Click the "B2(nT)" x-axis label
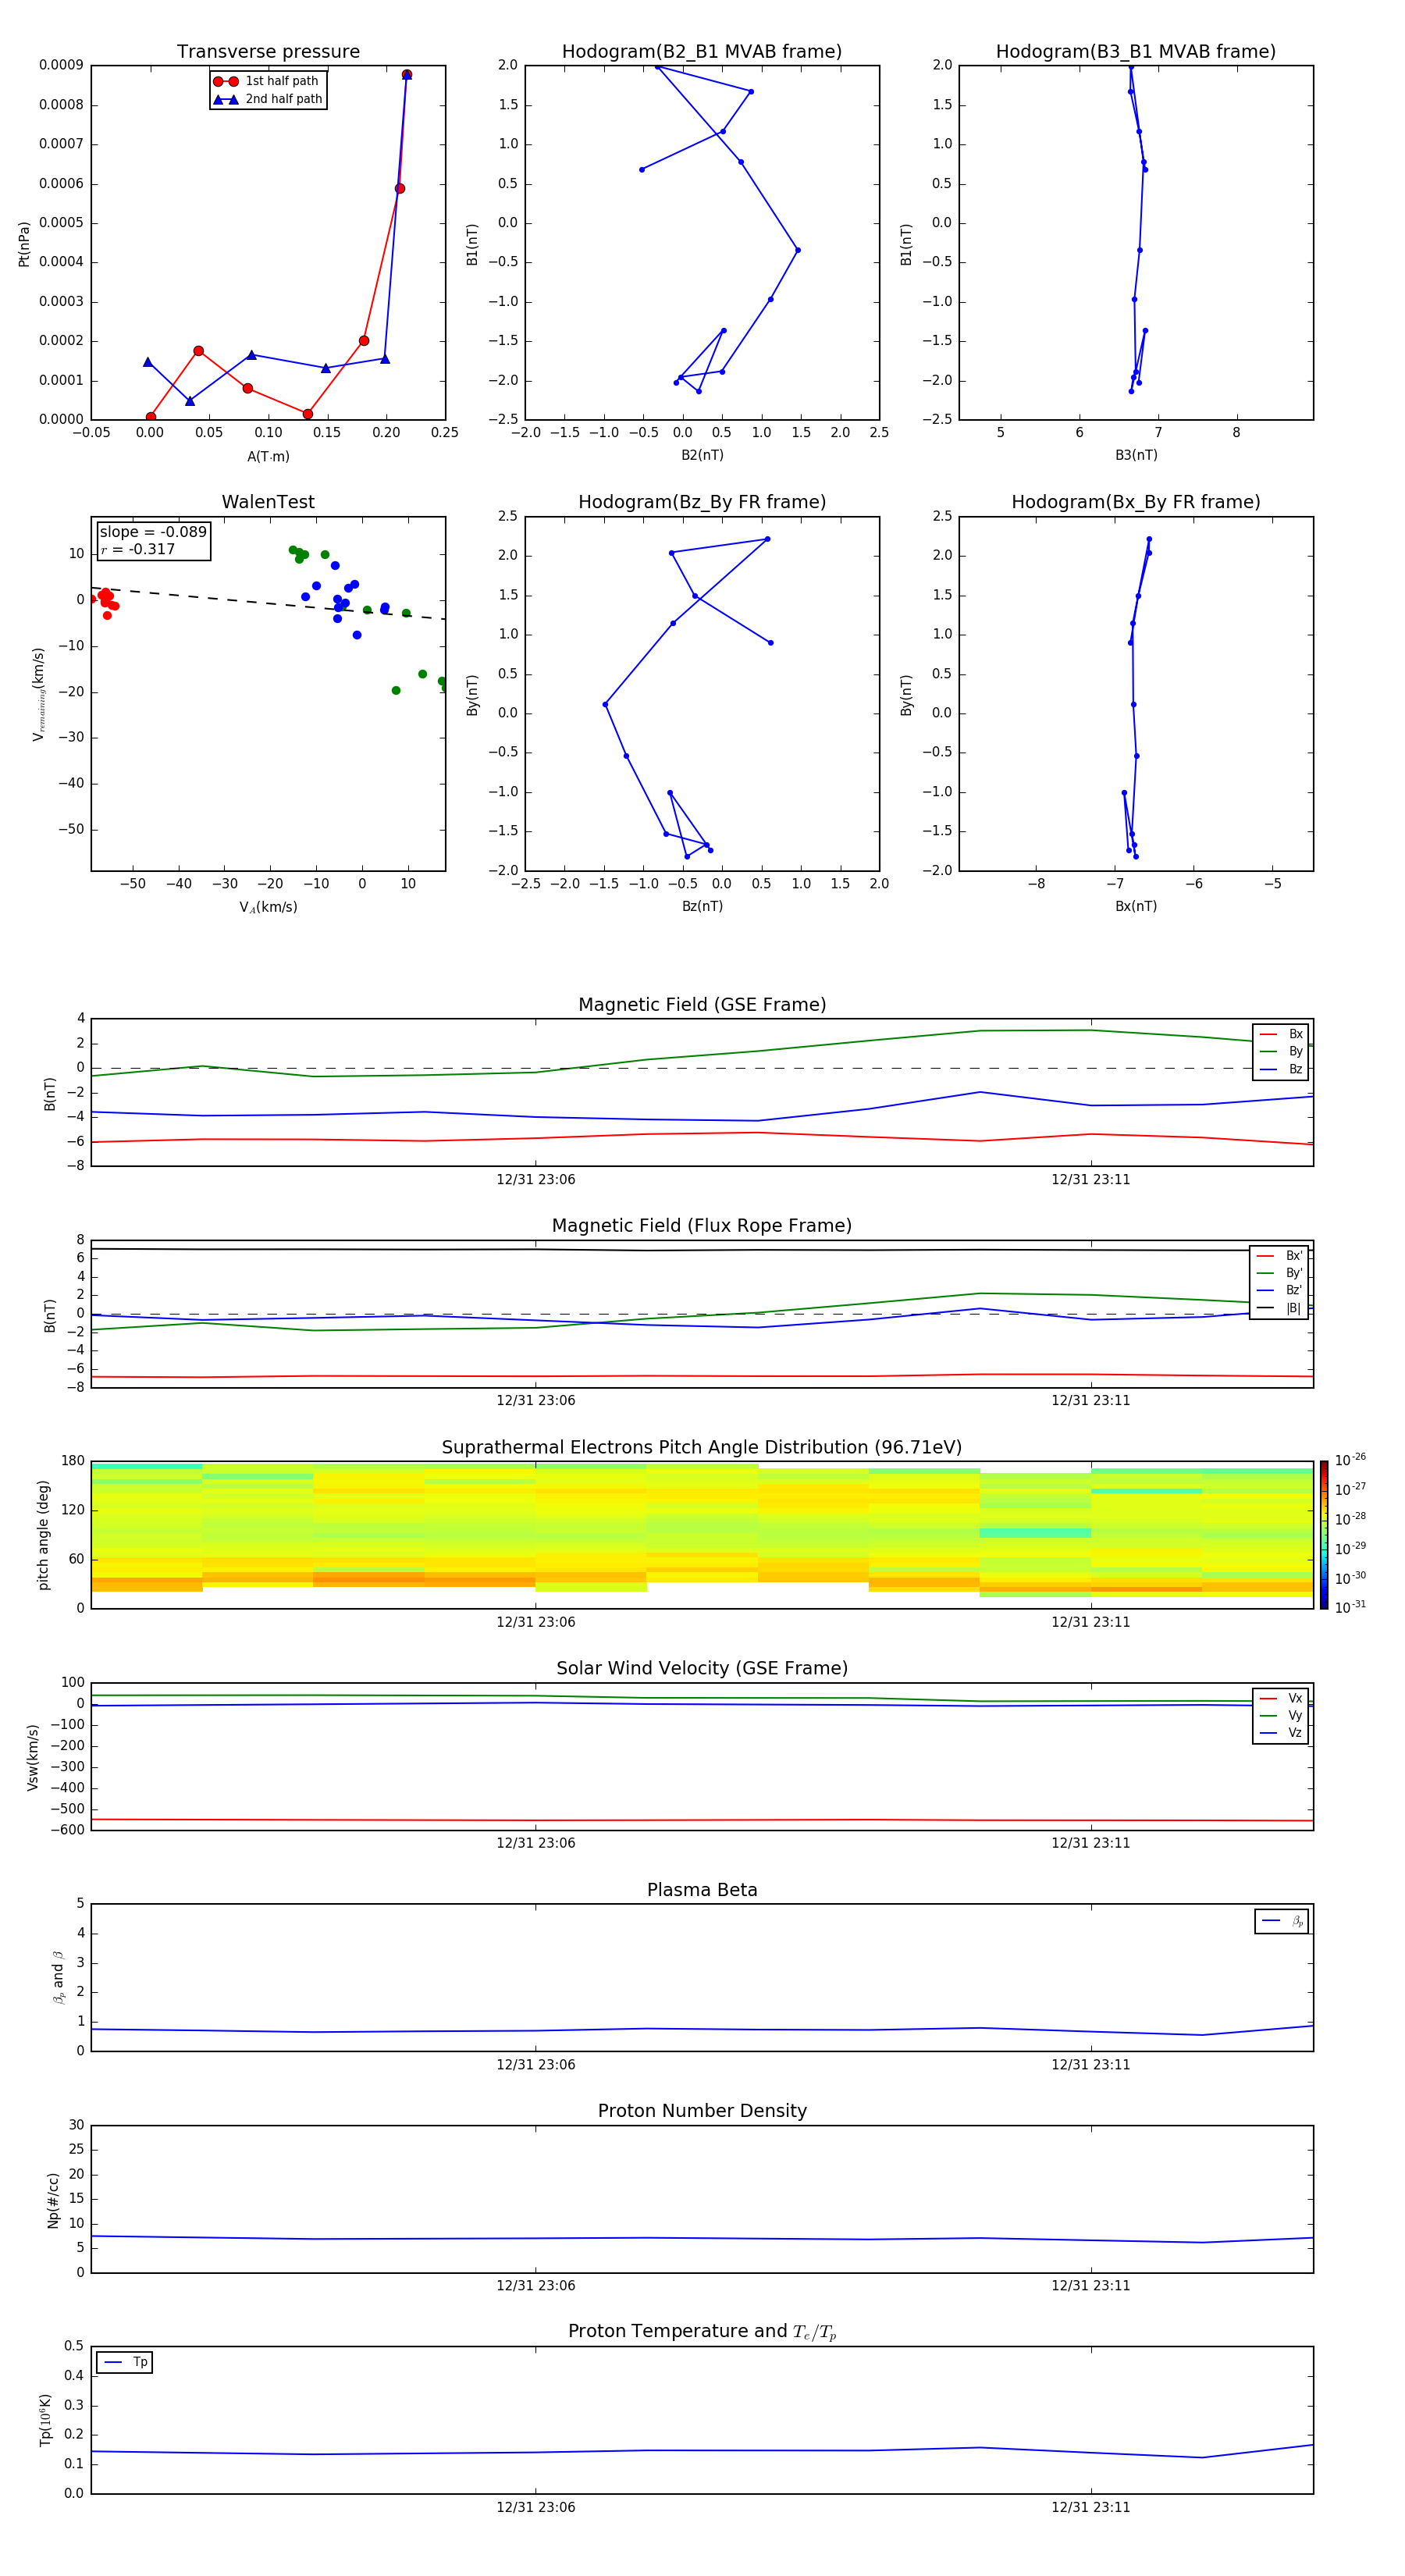 (x=702, y=455)
